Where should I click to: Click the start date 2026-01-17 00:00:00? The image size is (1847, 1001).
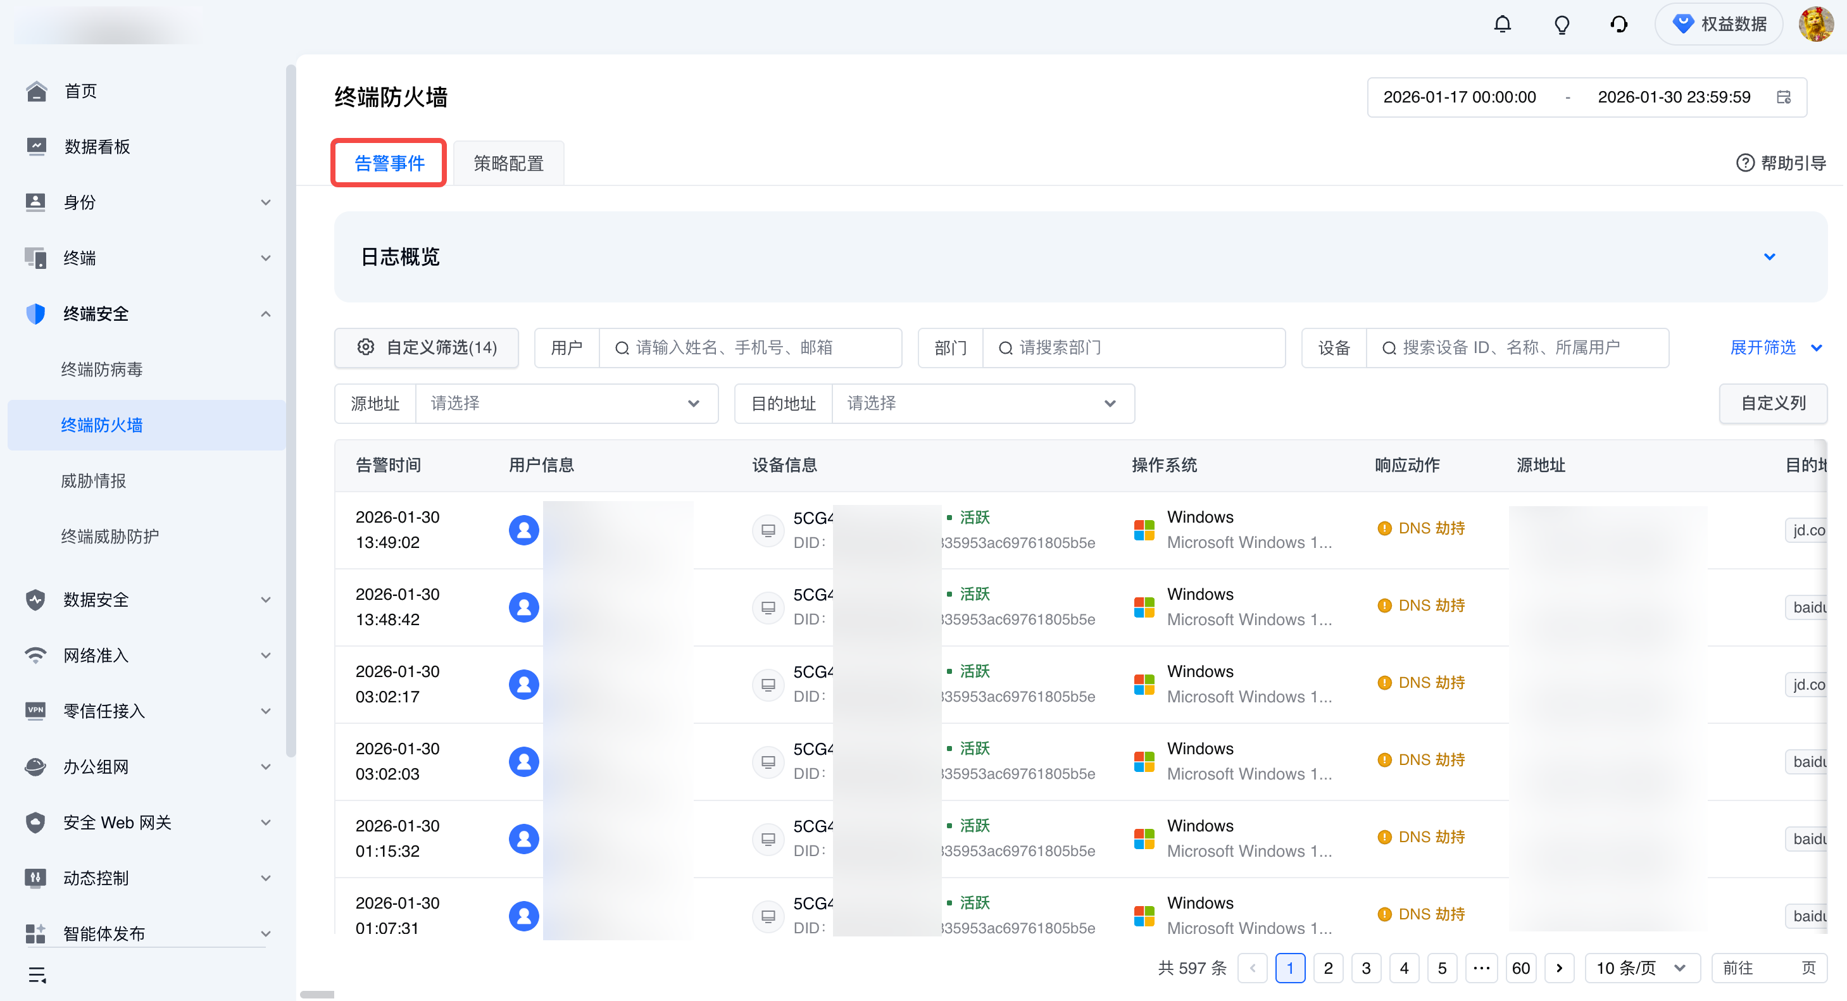[1459, 97]
